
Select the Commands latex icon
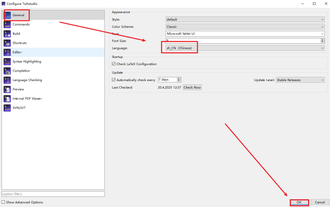coord(7,24)
